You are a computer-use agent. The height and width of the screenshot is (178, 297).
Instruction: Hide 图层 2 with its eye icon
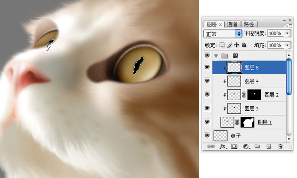[207, 95]
